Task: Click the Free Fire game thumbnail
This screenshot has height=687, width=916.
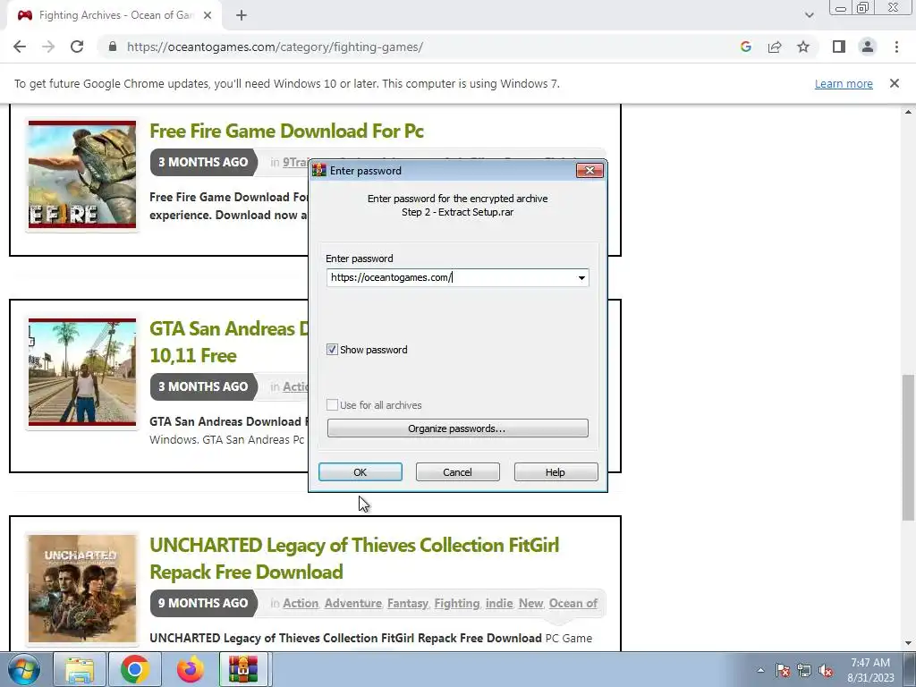Action: point(81,174)
